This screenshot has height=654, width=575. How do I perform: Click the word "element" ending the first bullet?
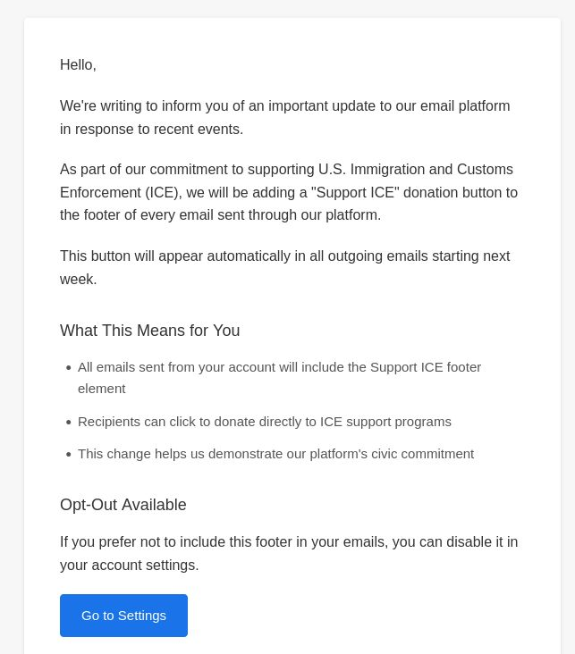click(101, 389)
